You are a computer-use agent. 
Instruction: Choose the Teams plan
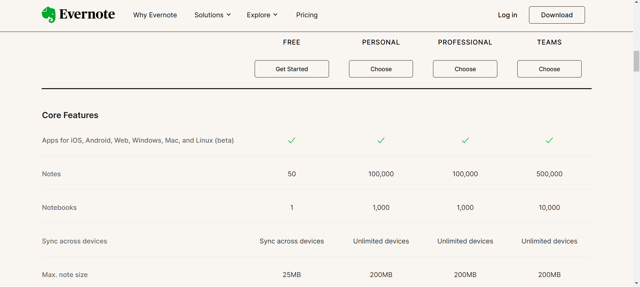549,69
